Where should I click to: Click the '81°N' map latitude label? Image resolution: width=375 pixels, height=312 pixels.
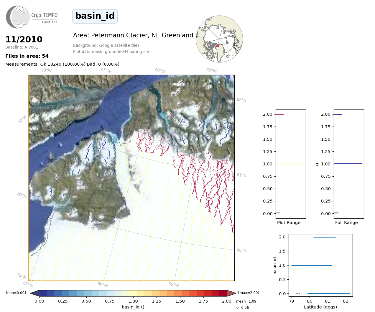tap(241, 175)
